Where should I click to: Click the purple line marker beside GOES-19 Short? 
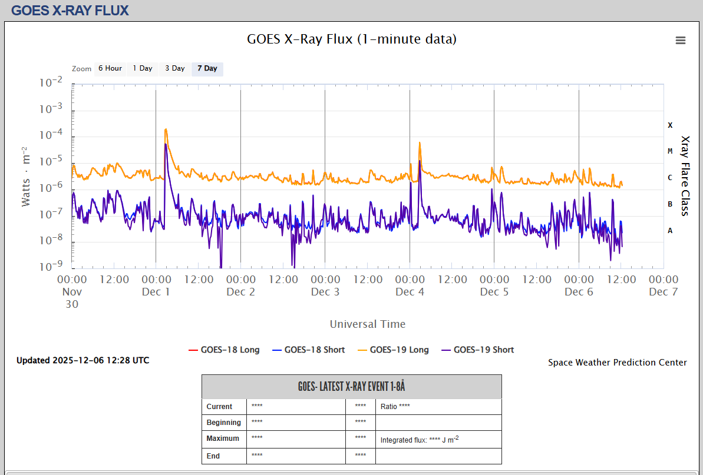445,350
